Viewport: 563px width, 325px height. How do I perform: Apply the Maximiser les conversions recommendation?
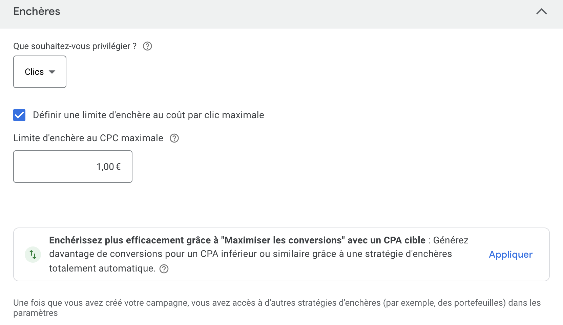click(x=510, y=255)
